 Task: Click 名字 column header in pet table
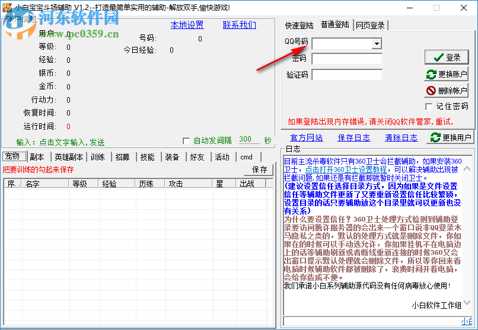tap(45, 184)
